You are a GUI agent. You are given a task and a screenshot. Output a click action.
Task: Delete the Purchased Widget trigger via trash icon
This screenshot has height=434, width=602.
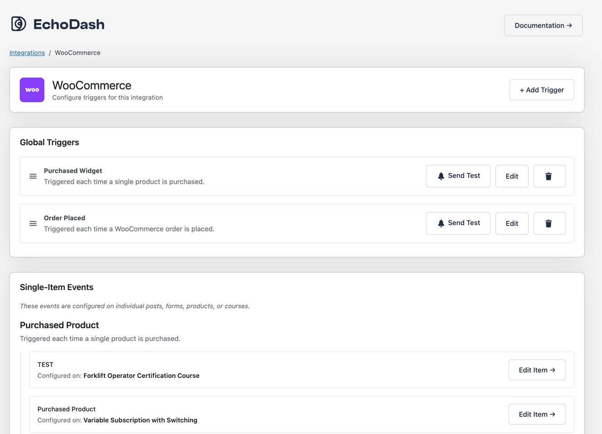549,176
